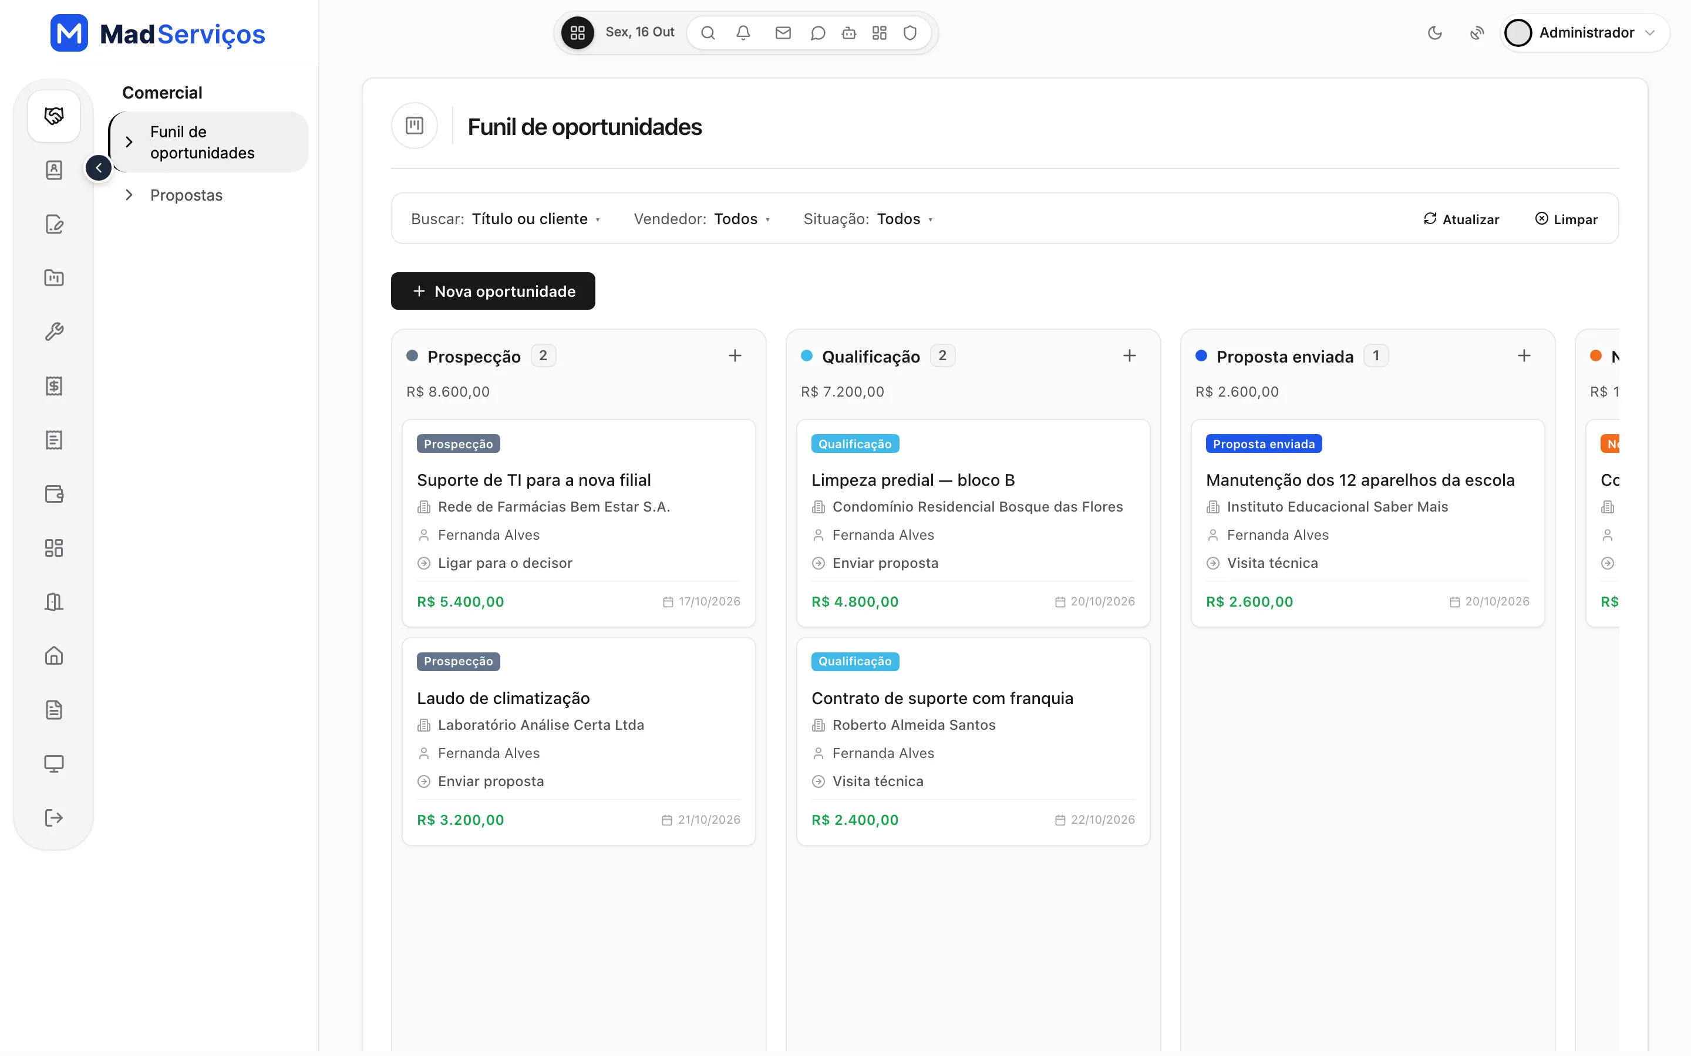Open the search icon in top toolbar
This screenshot has width=1691, height=1056.
click(x=708, y=33)
